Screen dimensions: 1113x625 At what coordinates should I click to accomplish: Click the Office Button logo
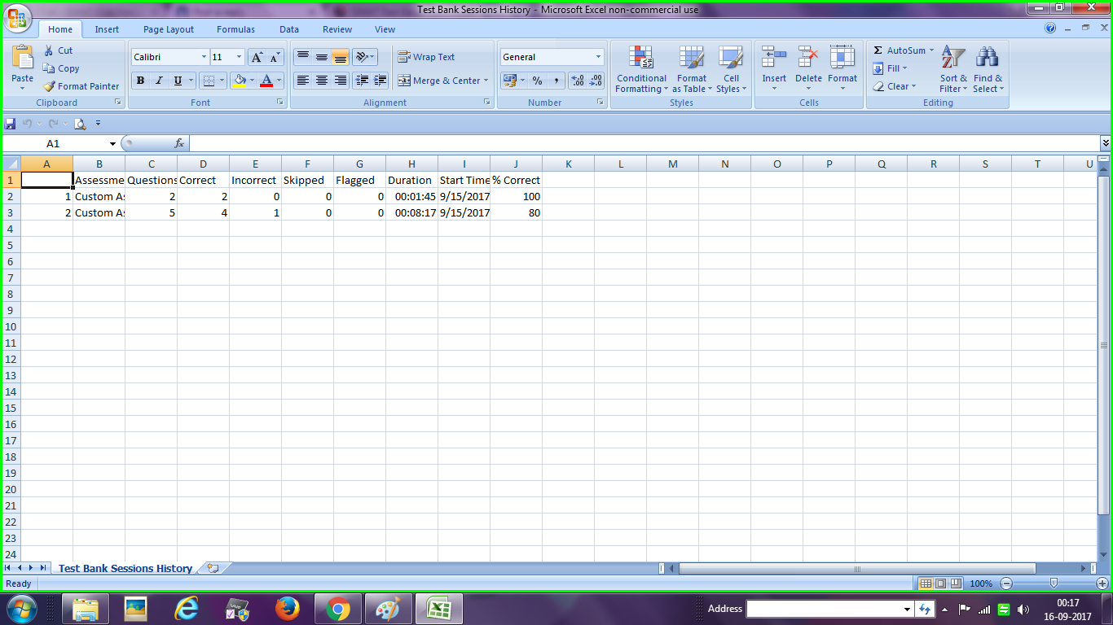(x=18, y=19)
